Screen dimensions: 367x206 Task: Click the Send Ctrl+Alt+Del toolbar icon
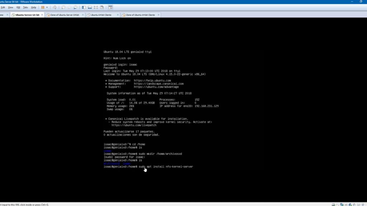tap(54, 7)
